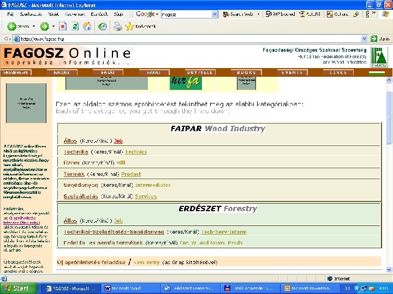Viewport: 393px width, 294px height.
Task: Click the page scrollbar down arrow
Action: [x=389, y=269]
